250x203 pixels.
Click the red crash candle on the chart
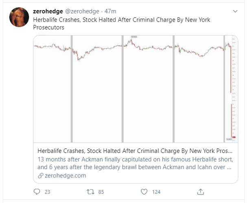pos(231,69)
